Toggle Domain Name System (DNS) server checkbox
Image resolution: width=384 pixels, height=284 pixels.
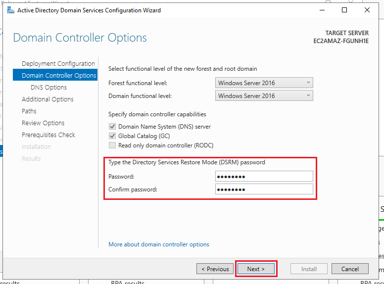[112, 127]
